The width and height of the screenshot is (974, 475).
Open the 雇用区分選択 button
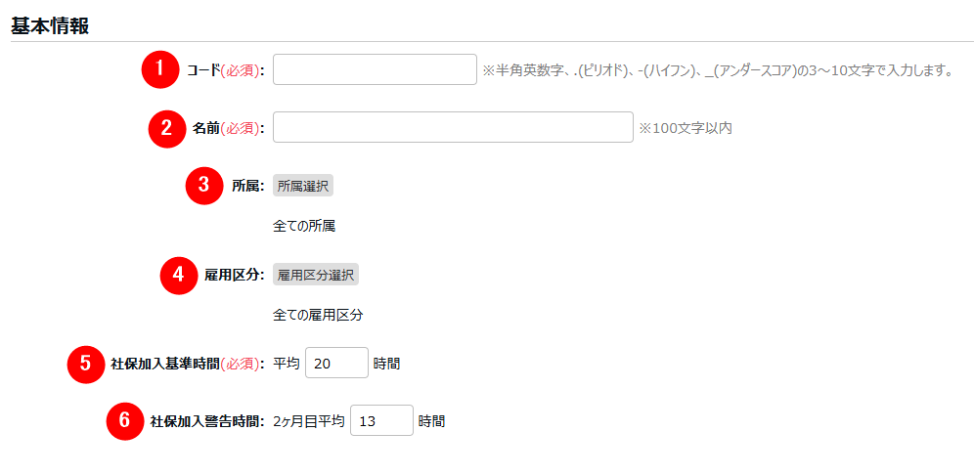(316, 275)
